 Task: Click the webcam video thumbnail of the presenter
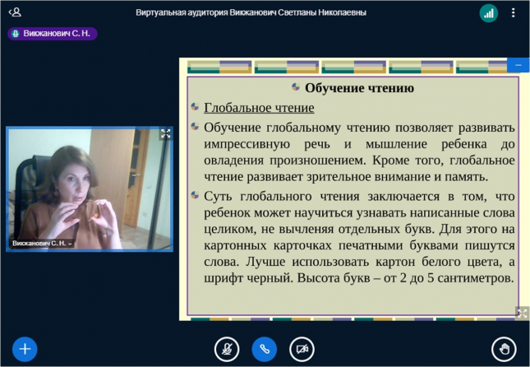[90, 189]
